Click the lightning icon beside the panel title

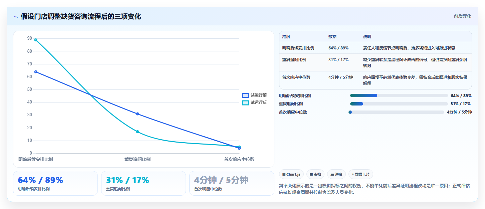point(16,17)
